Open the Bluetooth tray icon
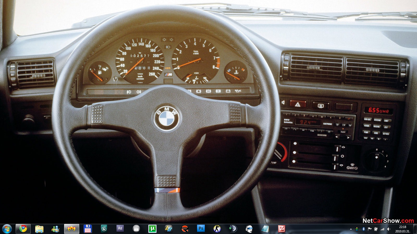 coord(363,229)
